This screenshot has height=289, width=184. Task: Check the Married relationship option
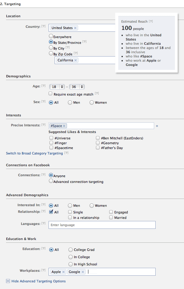coord(111,218)
